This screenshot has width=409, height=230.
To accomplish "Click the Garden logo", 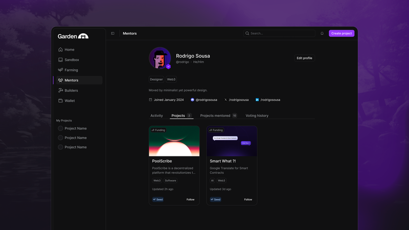I will click(x=73, y=36).
